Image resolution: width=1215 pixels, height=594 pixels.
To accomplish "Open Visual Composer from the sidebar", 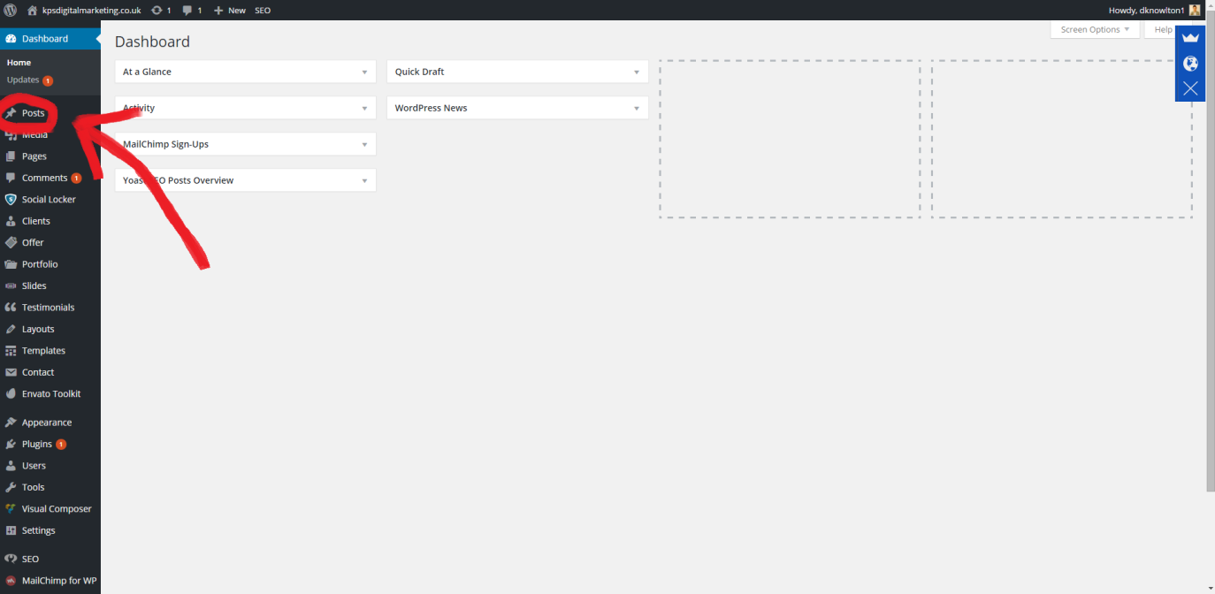I will point(56,509).
